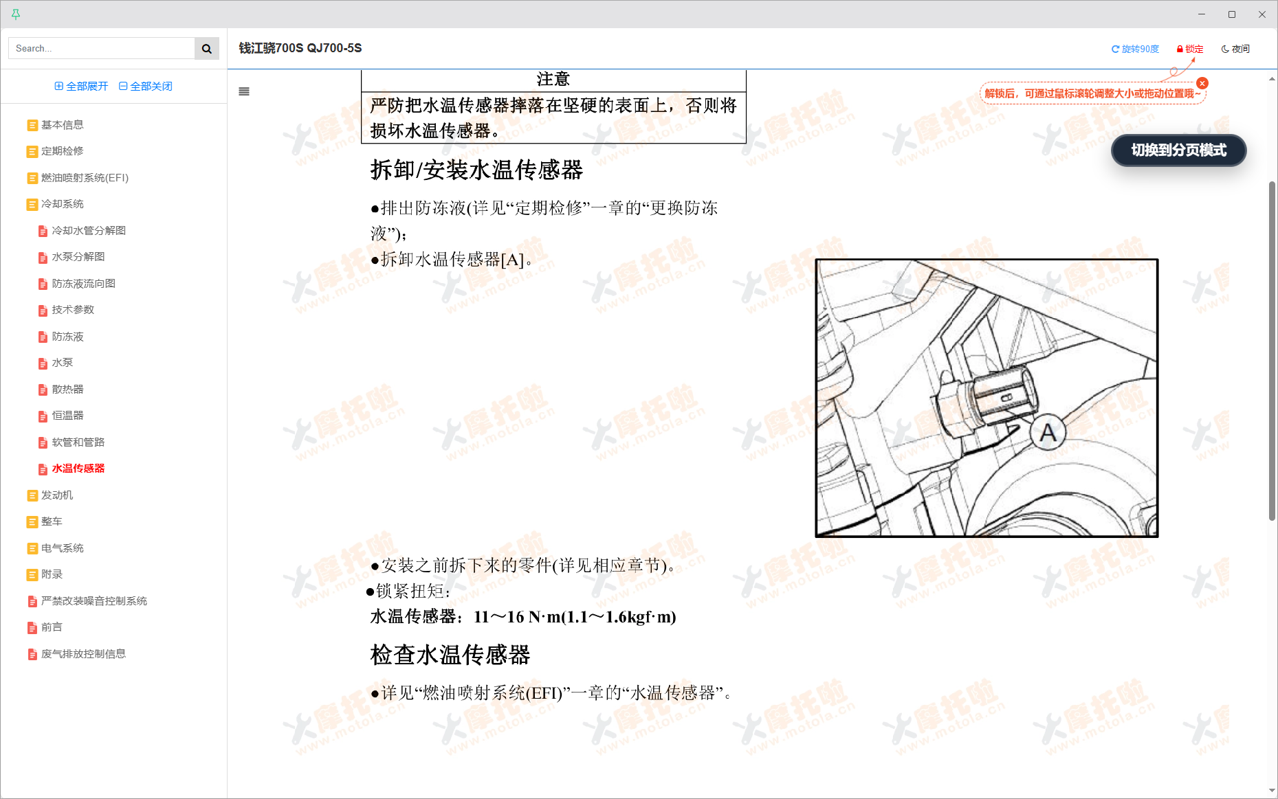Click the search magnifier icon

click(x=206, y=48)
